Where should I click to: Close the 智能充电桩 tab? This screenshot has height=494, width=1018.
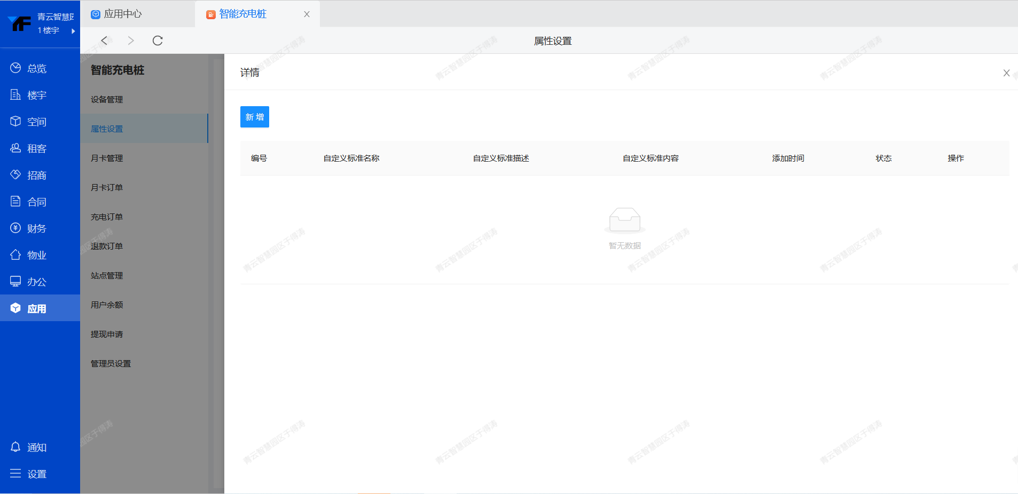[x=307, y=14]
